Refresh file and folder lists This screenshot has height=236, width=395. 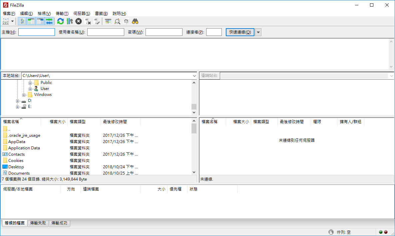[x=61, y=21]
